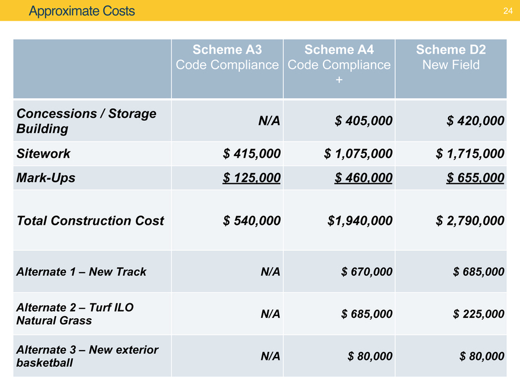This screenshot has width=520, height=390.
Task: Select the Mark-Ups row label
Action: click(46, 178)
